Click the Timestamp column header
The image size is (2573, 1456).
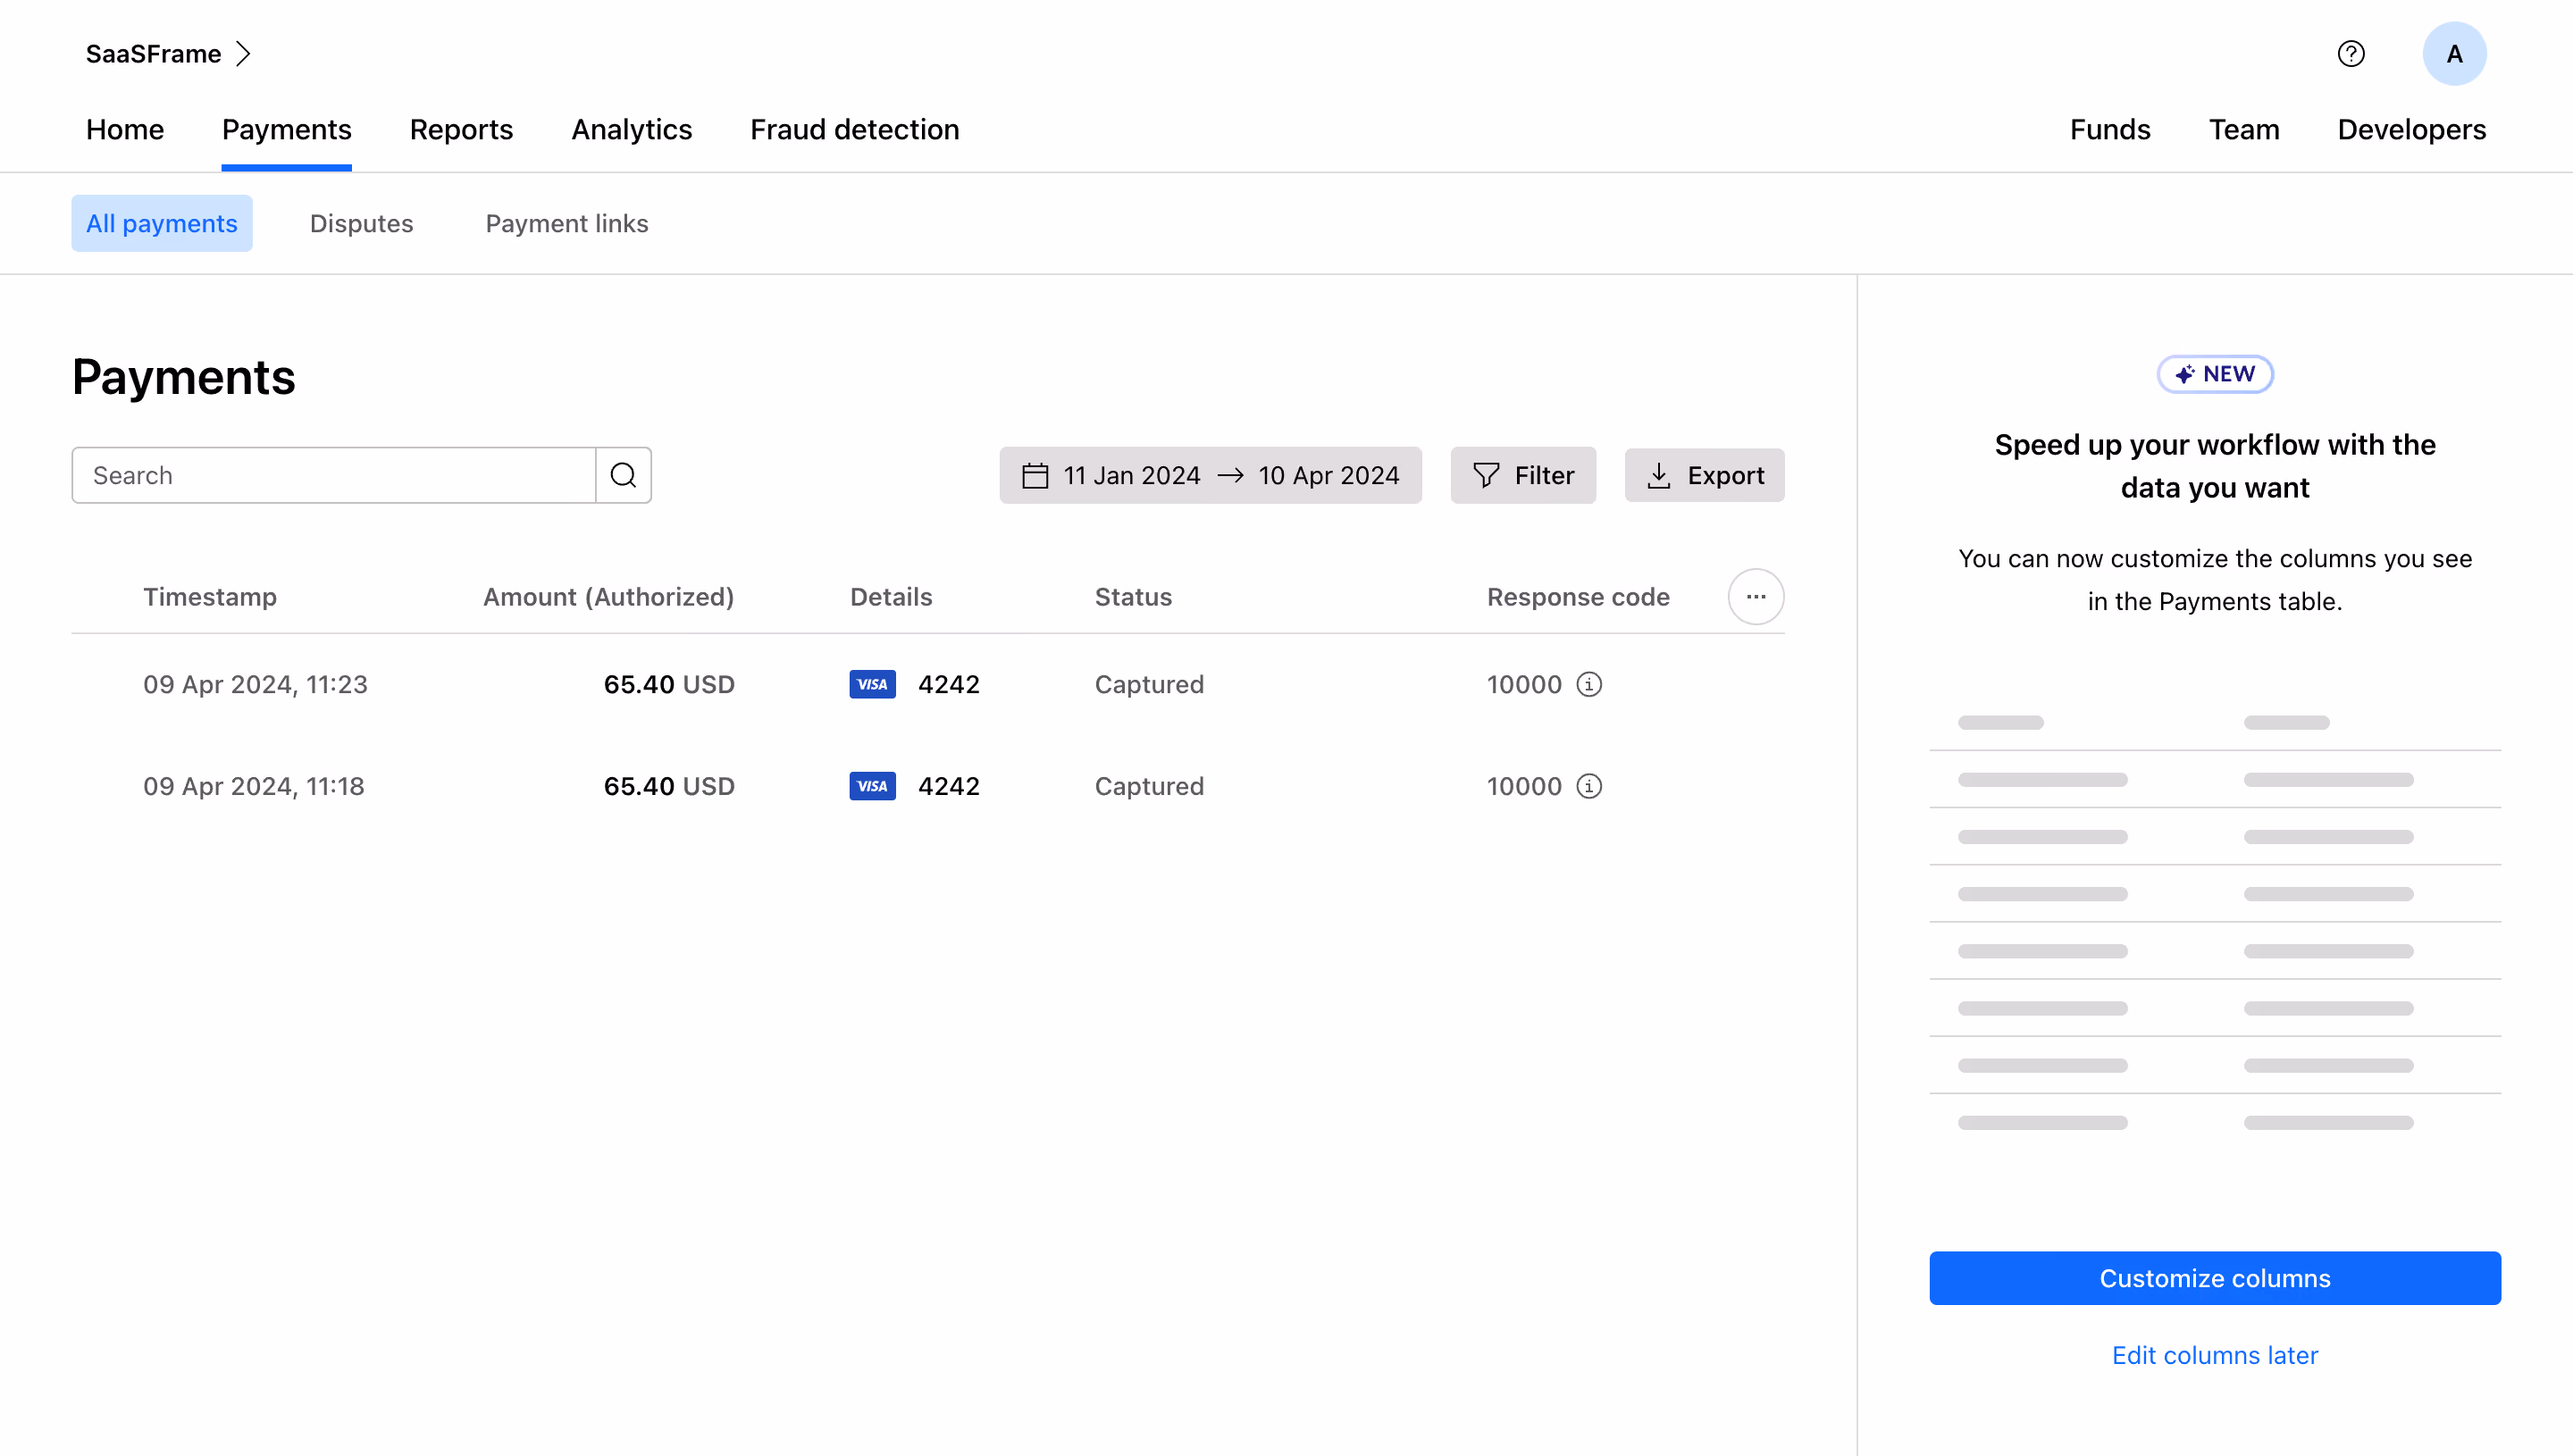210,597
